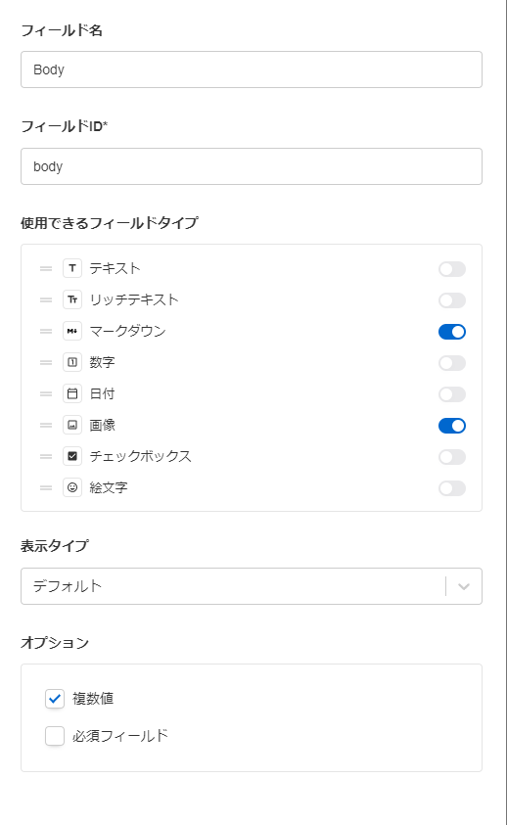This screenshot has width=507, height=825.
Task: Focus the フィールド名 input containing Body
Action: pos(252,69)
